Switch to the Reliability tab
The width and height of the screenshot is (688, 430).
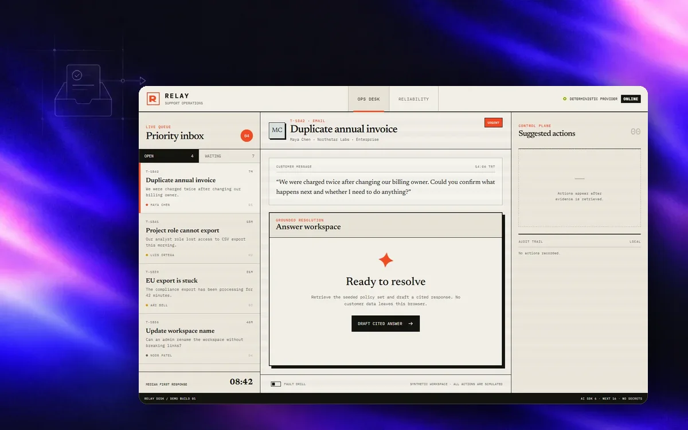414,99
